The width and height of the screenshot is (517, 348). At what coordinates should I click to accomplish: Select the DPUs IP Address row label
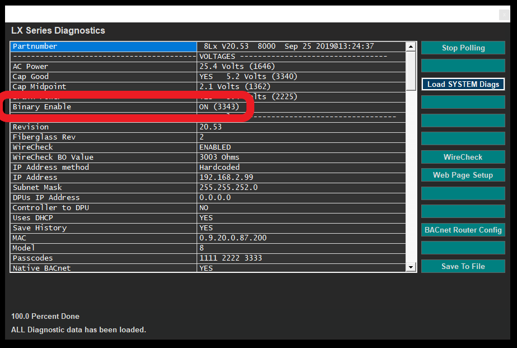46,198
